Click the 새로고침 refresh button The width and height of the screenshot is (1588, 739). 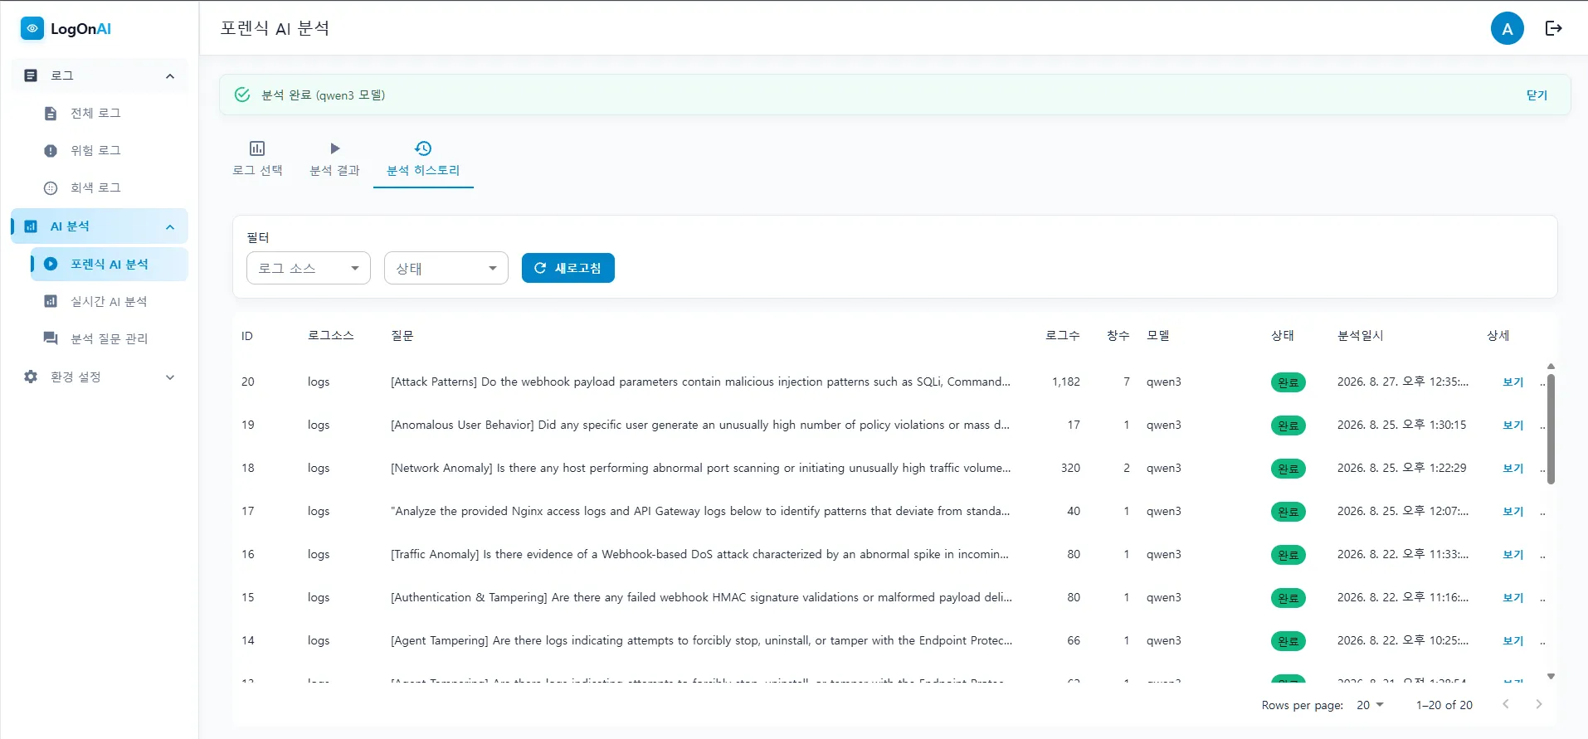pos(568,268)
